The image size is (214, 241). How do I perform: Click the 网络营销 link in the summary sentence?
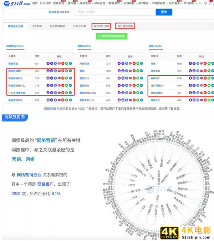point(50,109)
